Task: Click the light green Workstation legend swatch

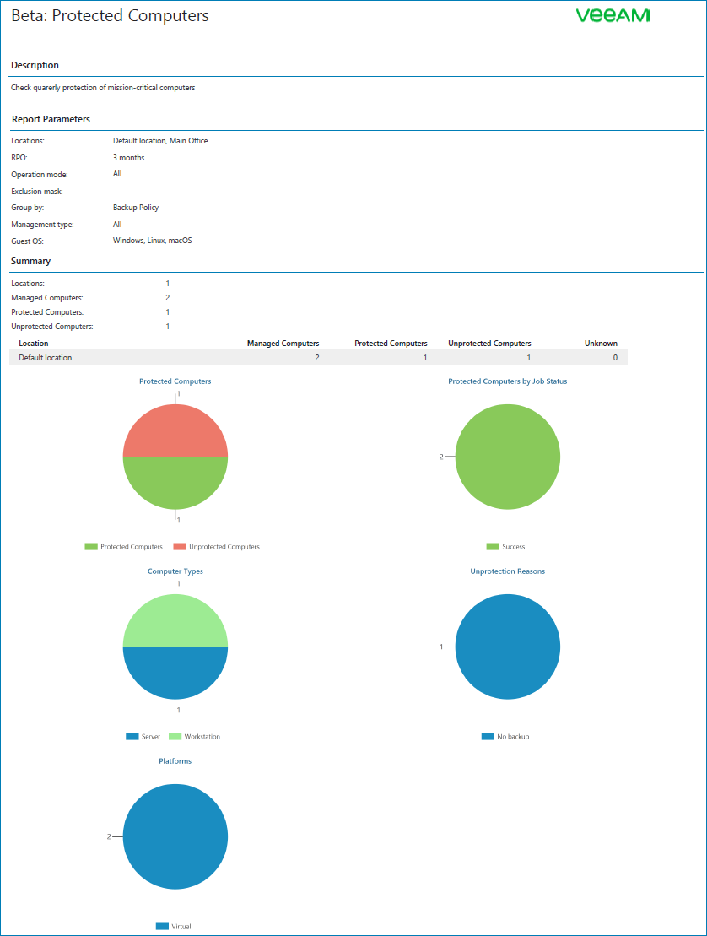Action: [175, 737]
